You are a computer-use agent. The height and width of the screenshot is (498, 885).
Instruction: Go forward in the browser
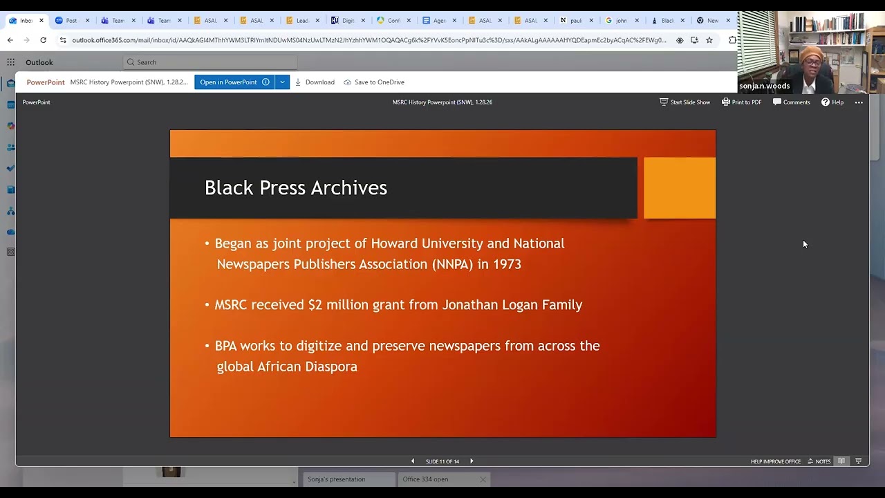coord(26,40)
